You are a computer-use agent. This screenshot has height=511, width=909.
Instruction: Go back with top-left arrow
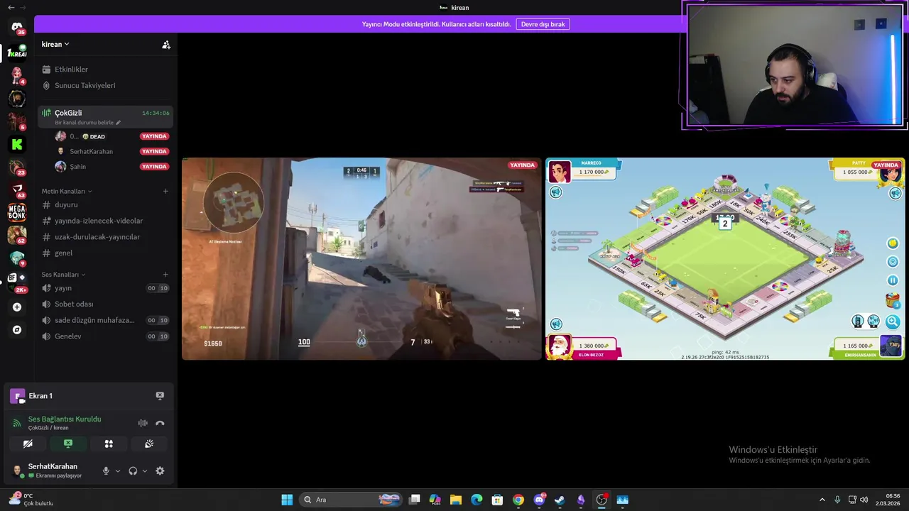pos(11,7)
